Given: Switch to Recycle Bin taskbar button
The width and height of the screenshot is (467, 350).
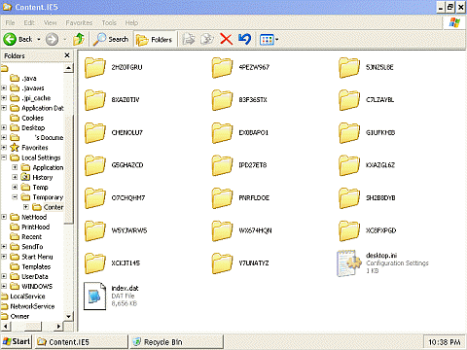Looking at the screenshot, I should pos(177,342).
